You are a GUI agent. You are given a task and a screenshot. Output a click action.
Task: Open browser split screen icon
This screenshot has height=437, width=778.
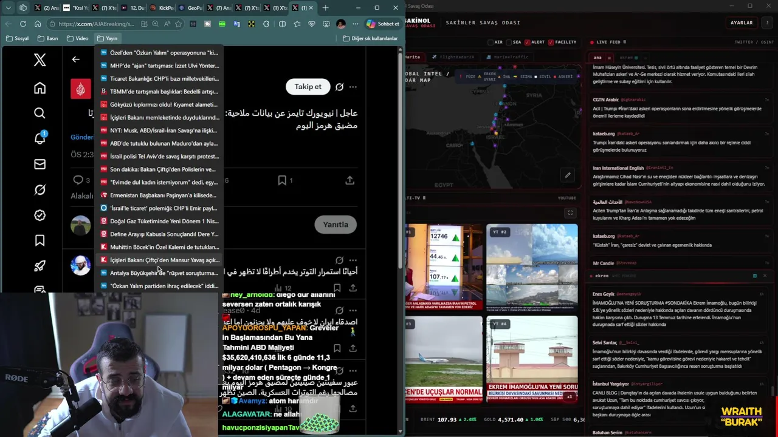(282, 24)
